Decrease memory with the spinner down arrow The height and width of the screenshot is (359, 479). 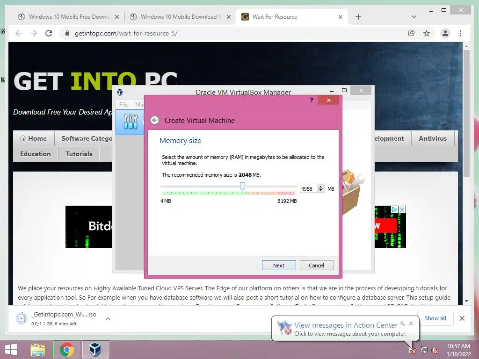[321, 191]
